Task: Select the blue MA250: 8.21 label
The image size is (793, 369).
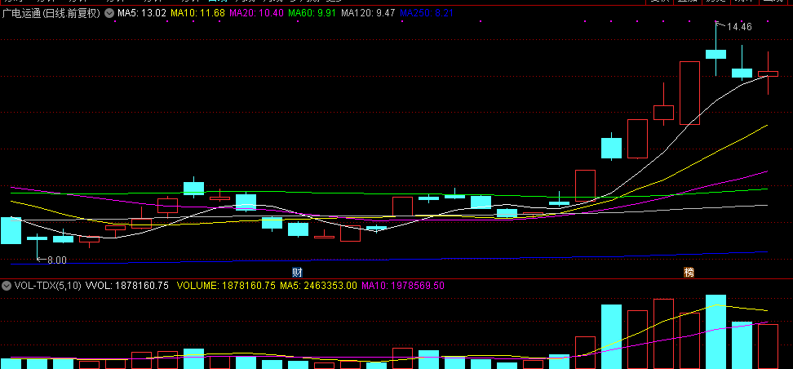Action: pyautogui.click(x=427, y=13)
